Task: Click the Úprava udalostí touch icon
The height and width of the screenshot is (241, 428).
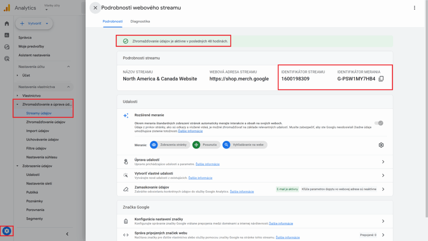Action: click(126, 162)
